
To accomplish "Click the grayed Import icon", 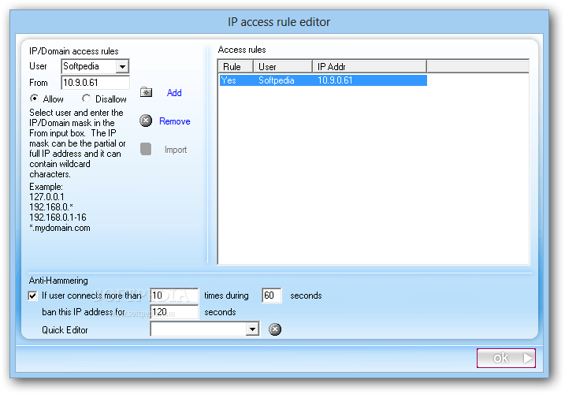I will (146, 149).
